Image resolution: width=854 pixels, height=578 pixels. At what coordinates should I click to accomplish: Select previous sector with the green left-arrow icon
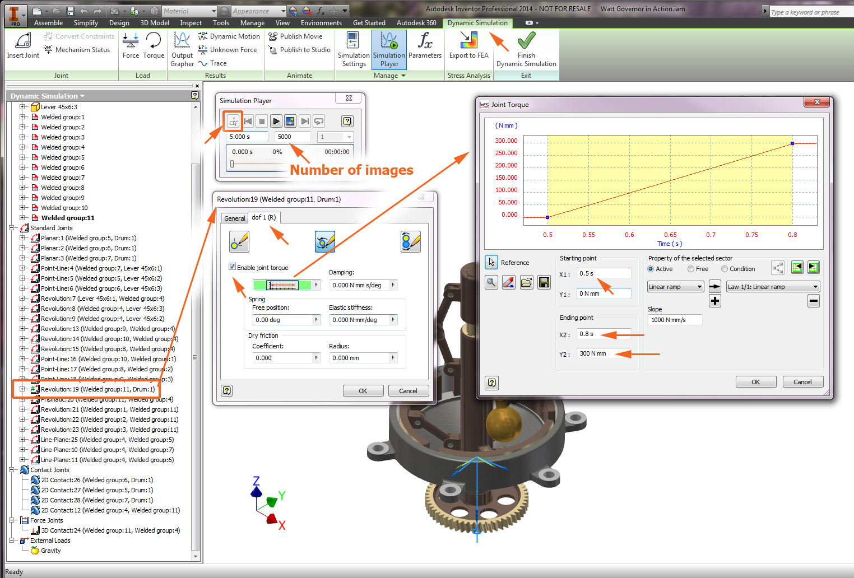pos(797,267)
